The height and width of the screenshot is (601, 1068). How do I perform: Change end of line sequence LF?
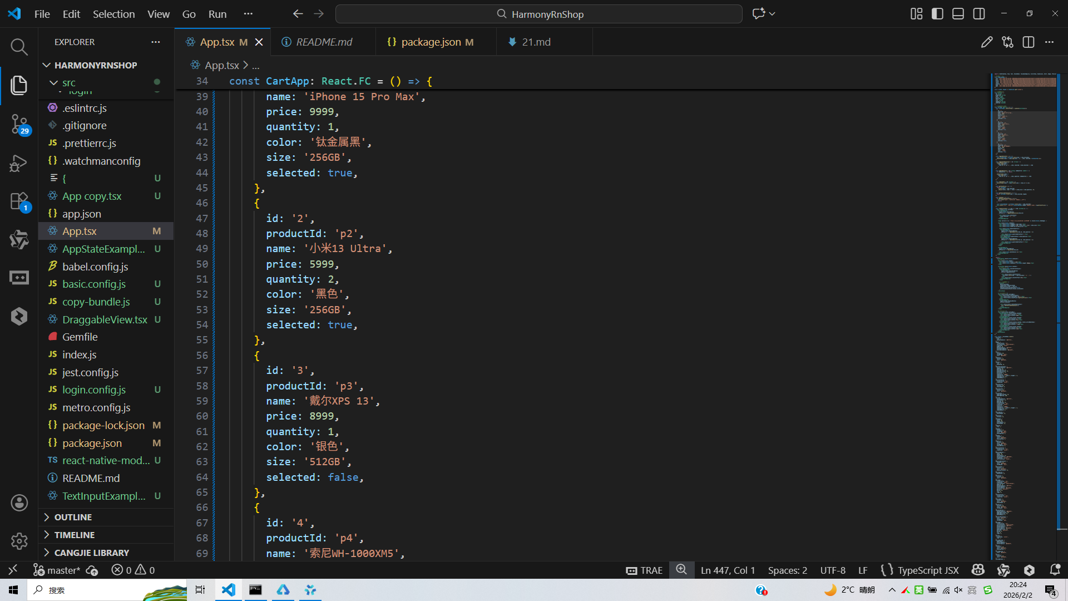click(863, 570)
